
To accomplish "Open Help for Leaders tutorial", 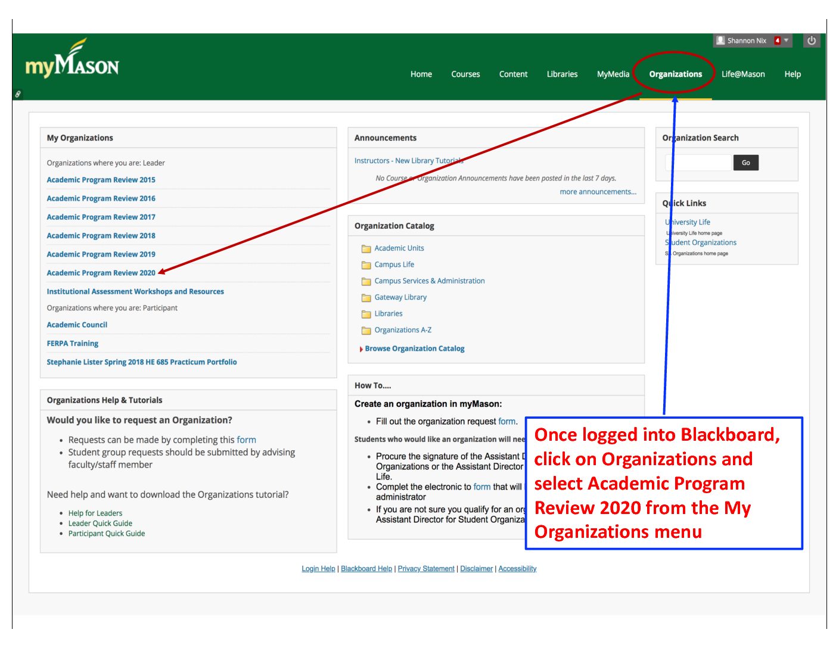I will point(95,513).
